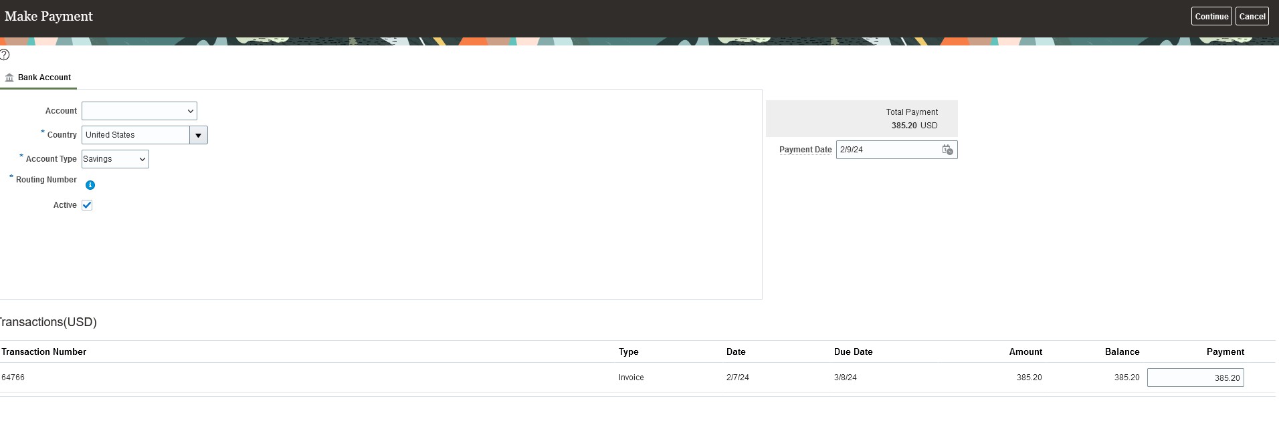1279x431 pixels.
Task: Select the Bank Account tab
Action: point(39,78)
